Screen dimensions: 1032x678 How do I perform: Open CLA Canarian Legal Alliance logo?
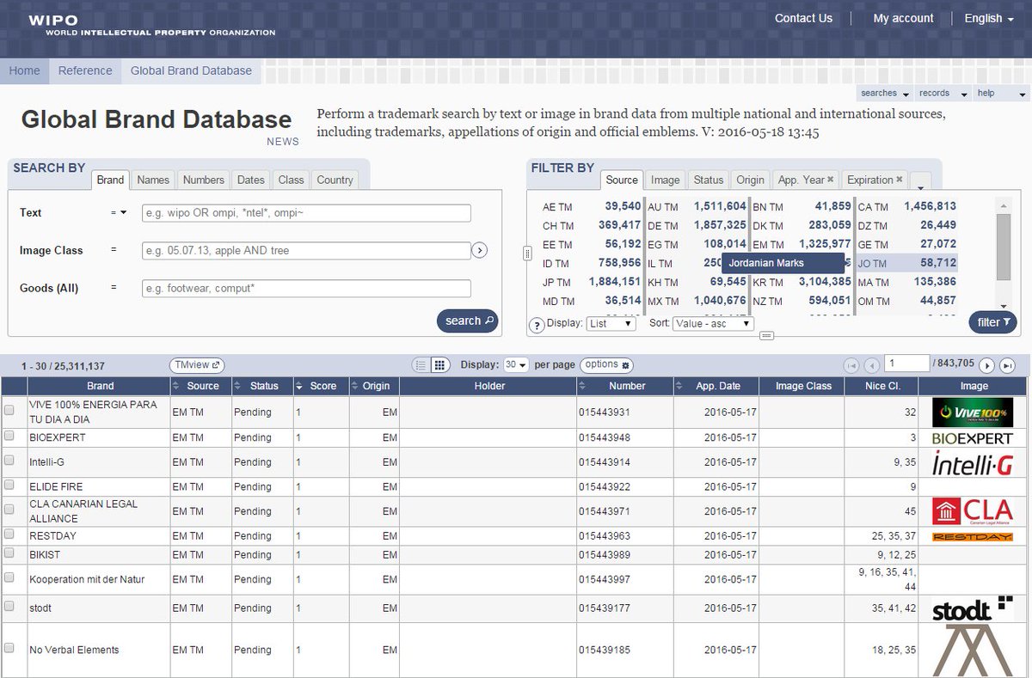click(973, 511)
